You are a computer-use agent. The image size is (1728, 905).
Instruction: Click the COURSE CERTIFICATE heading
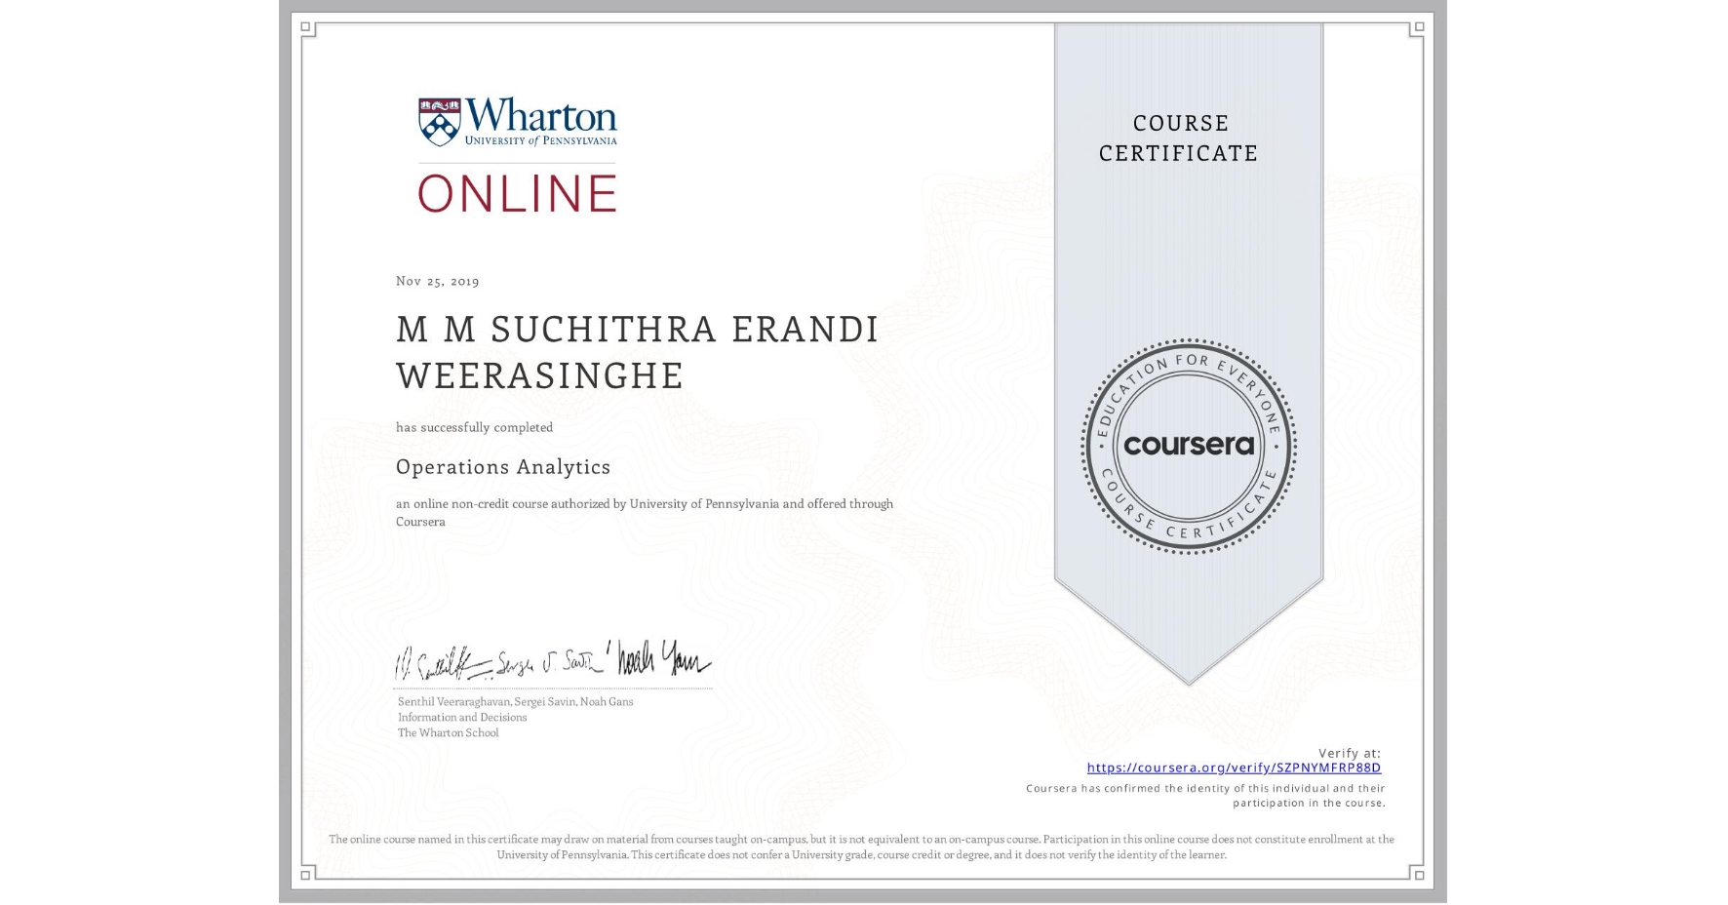1179,138
